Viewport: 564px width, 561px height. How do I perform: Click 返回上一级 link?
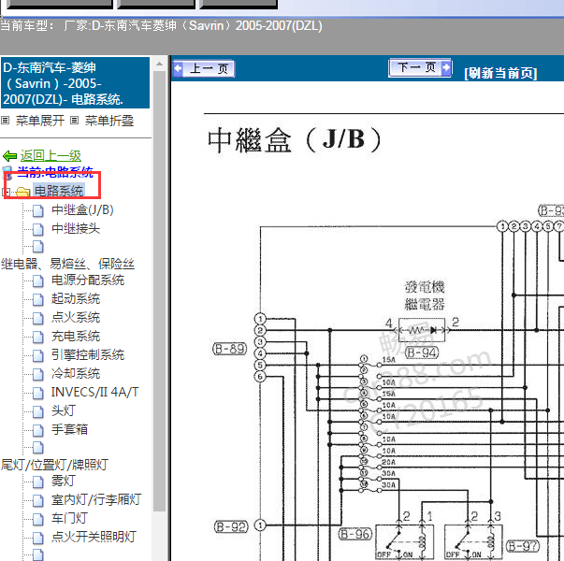(51, 156)
